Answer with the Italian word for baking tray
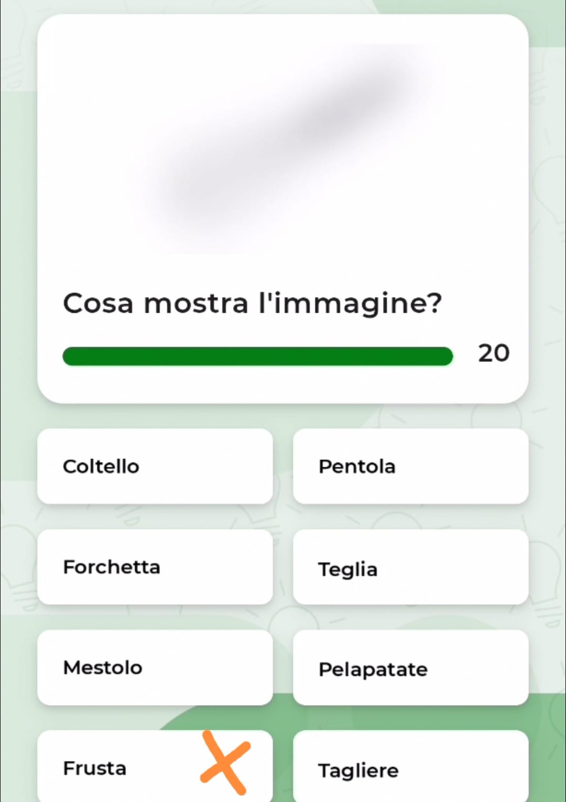Viewport: 566px width, 802px height. tap(410, 568)
